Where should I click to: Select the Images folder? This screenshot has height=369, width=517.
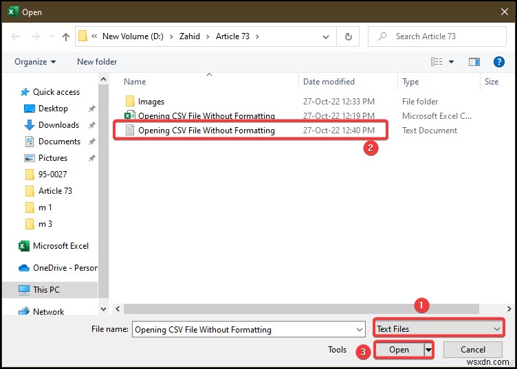click(151, 102)
